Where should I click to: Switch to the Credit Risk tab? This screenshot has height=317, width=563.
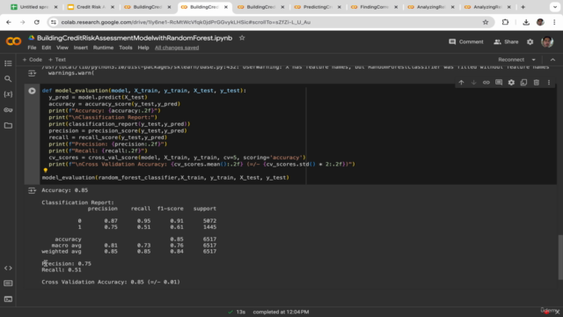pyautogui.click(x=91, y=7)
